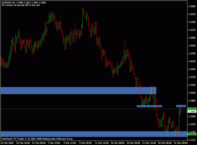This screenshot has height=145, width=197.
Task: Select the short blue rectangle above 2.3733 tag
Action: coord(181,106)
